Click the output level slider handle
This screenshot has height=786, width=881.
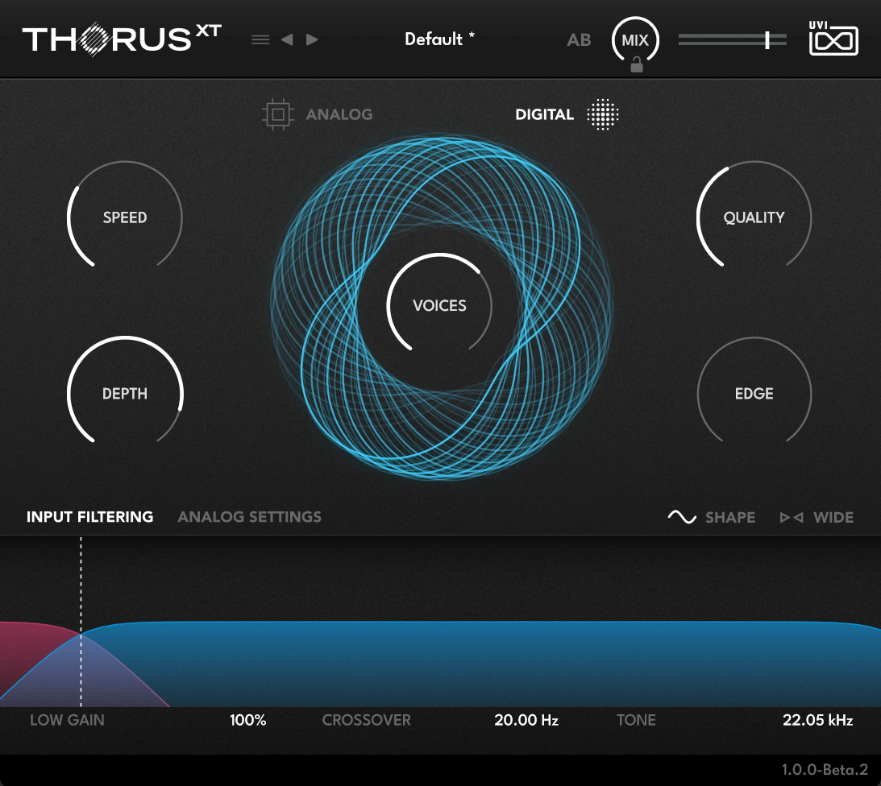pyautogui.click(x=767, y=39)
